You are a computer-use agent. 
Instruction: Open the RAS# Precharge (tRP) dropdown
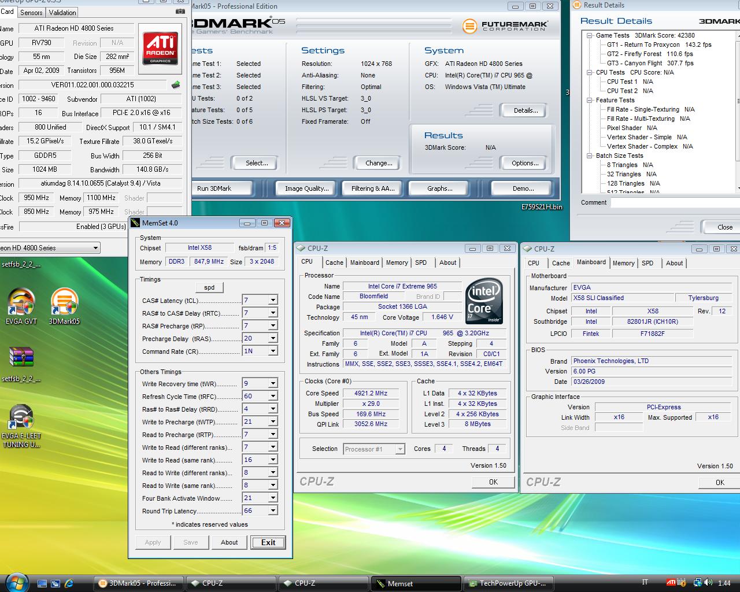273,325
